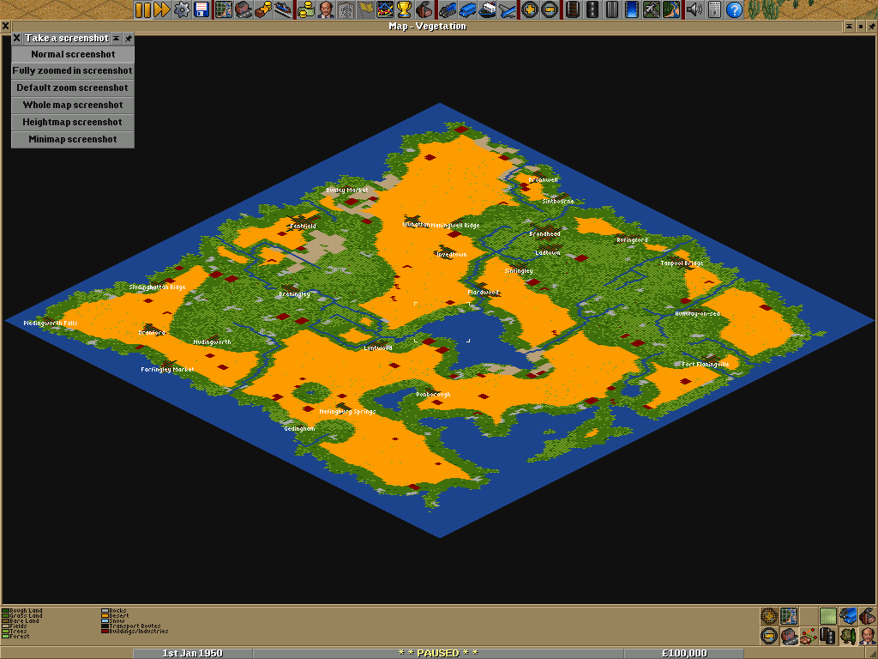
Task: Open airport construction tool
Action: pos(651,9)
